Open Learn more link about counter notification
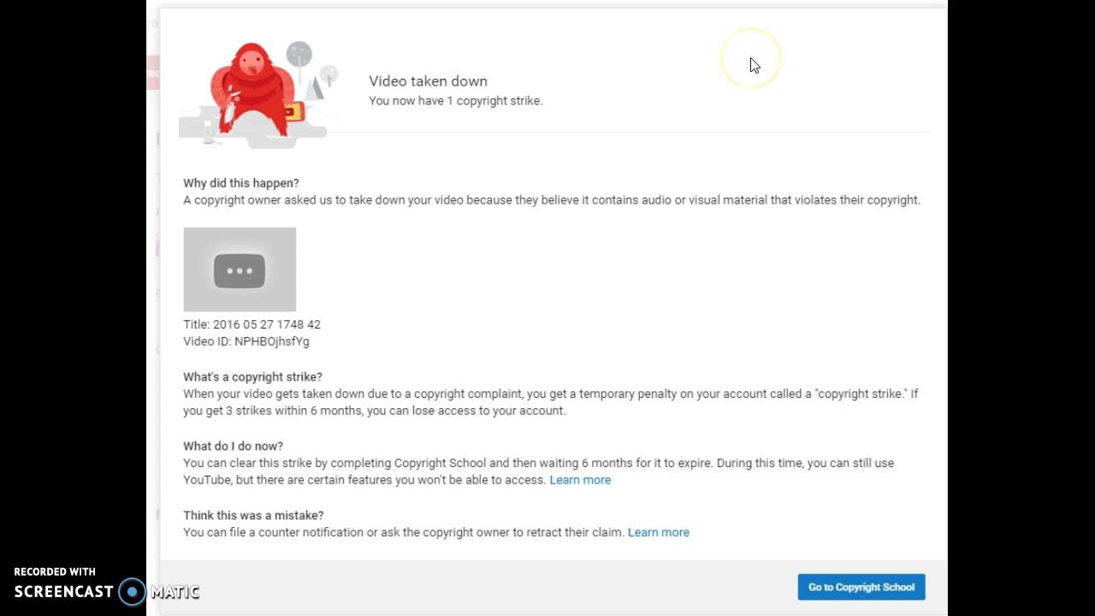 [x=658, y=532]
